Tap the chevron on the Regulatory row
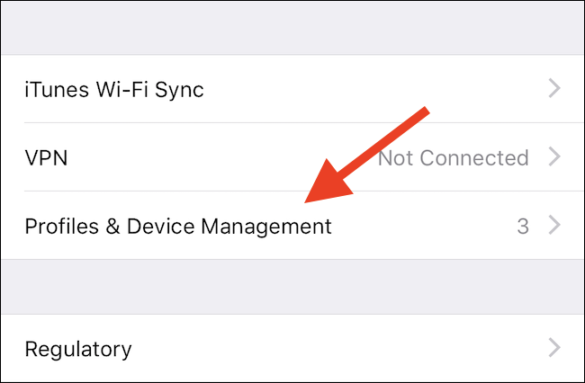Image resolution: width=585 pixels, height=383 pixels. tap(554, 349)
